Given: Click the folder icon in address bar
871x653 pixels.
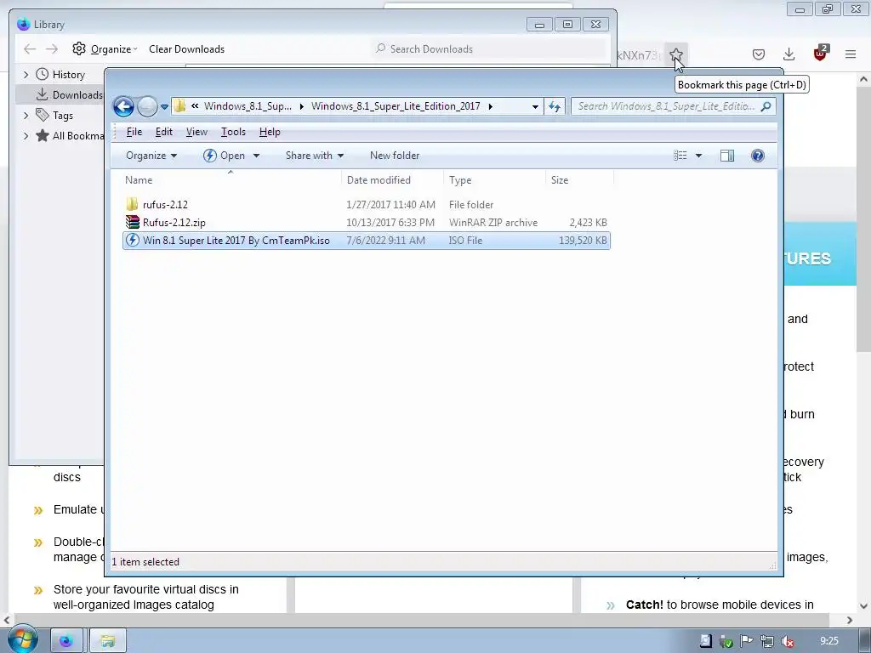Looking at the screenshot, I should point(179,106).
